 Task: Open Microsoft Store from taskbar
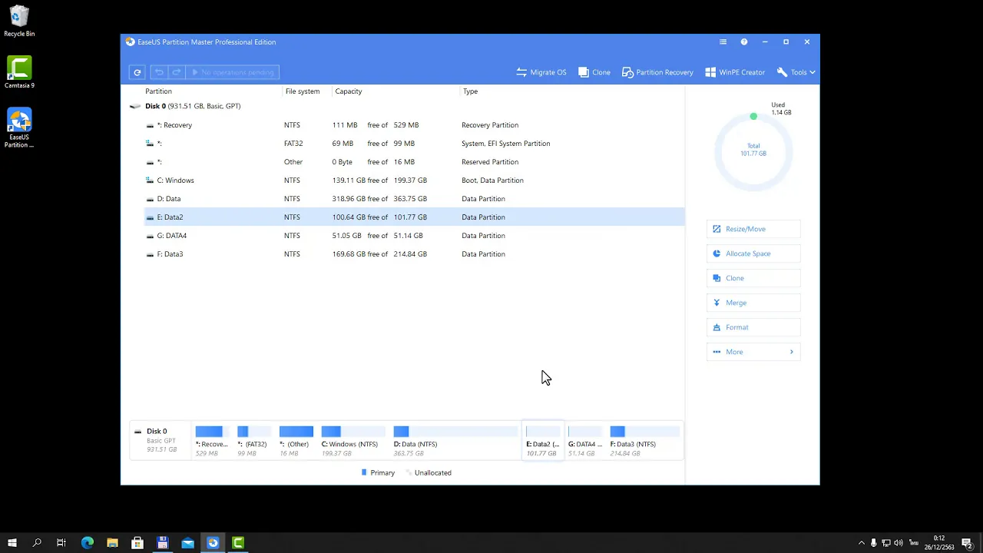[137, 543]
